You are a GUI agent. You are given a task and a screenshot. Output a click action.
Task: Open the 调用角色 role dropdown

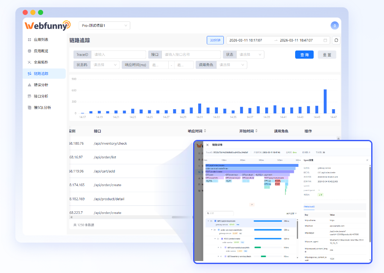point(232,65)
